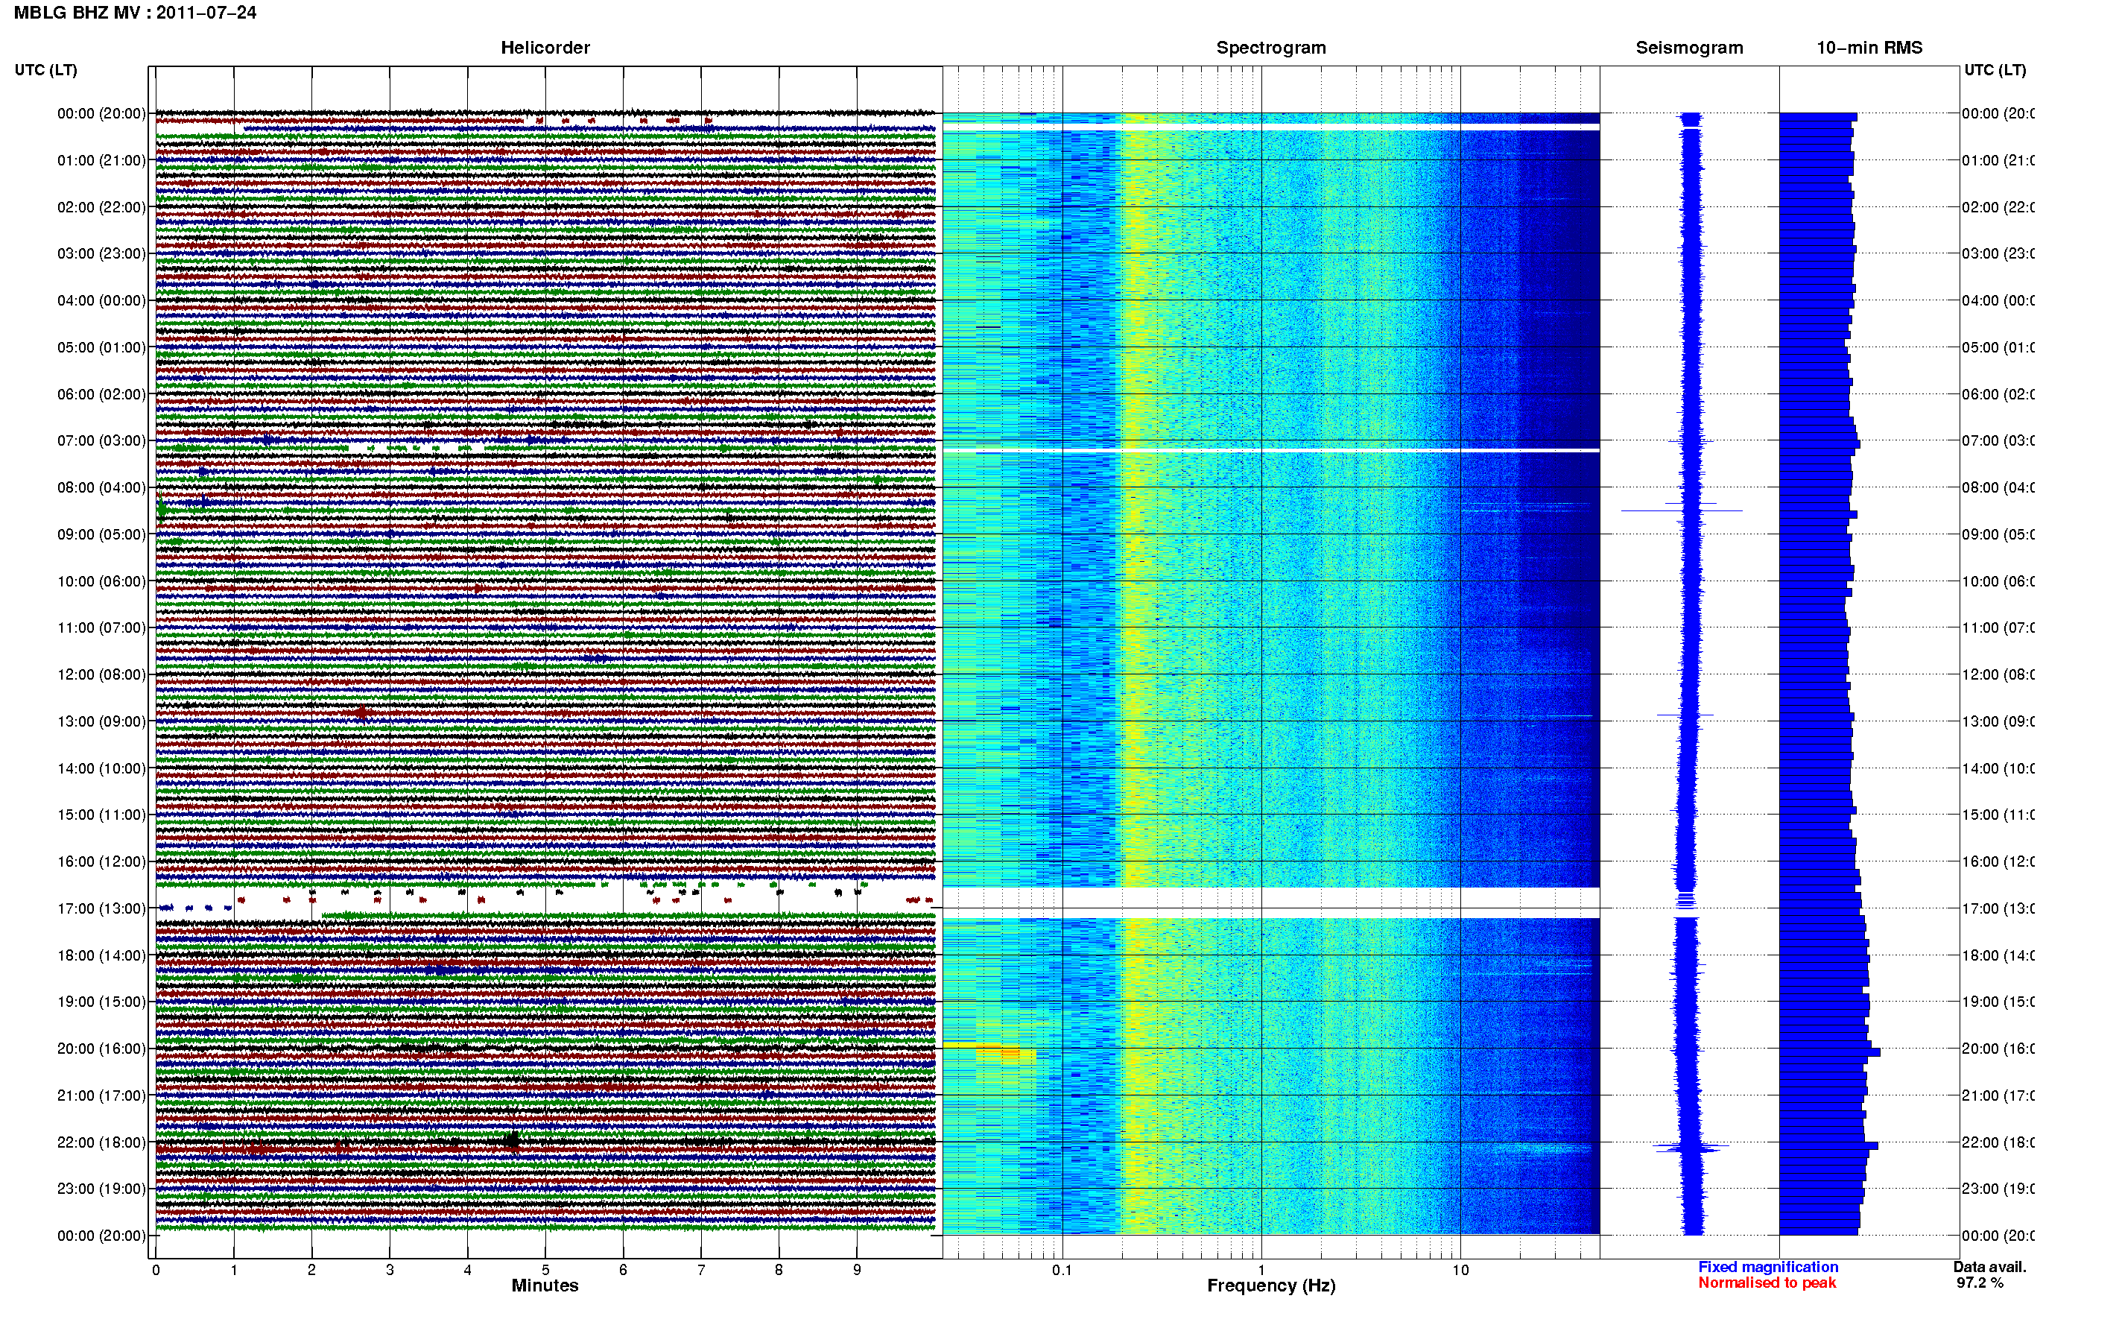Click the left '18:00 (14:00)' time label

point(101,955)
